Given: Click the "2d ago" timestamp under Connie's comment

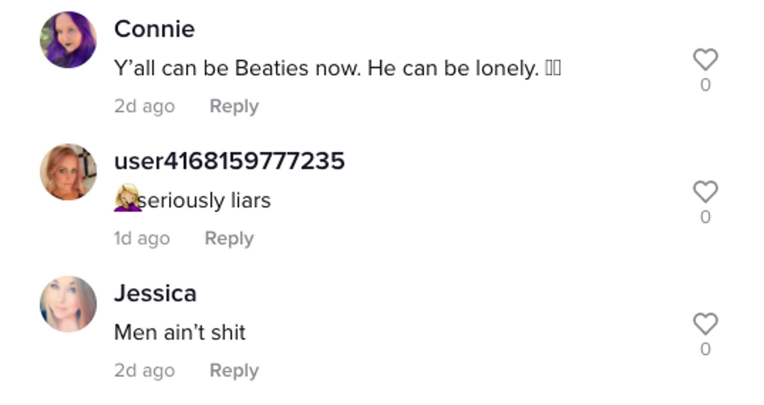Looking at the screenshot, I should pos(144,107).
